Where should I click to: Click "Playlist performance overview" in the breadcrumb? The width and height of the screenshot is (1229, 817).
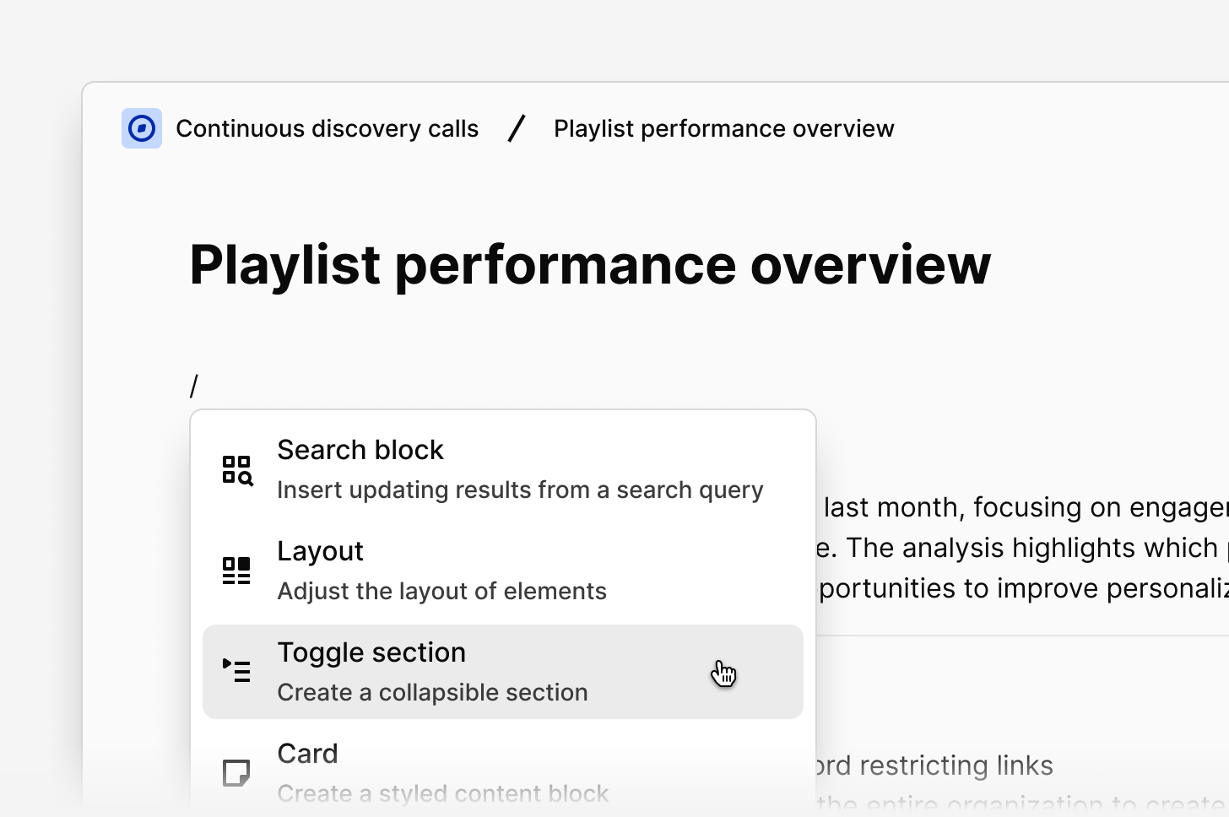[x=723, y=128]
